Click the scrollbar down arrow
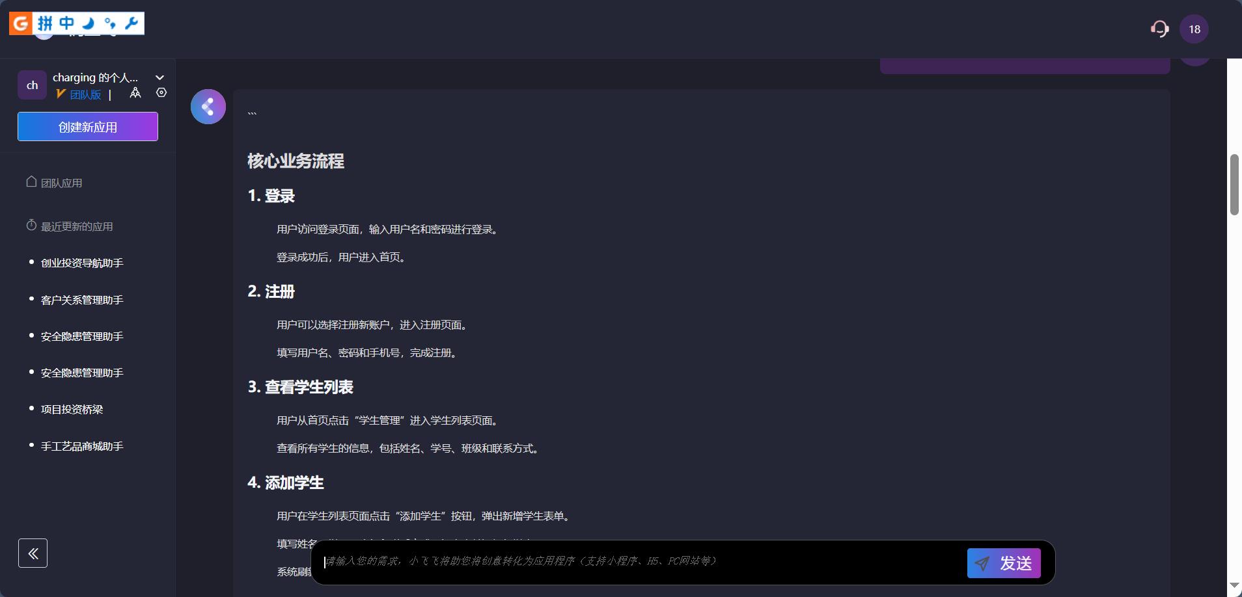This screenshot has width=1242, height=597. pos(1234,586)
